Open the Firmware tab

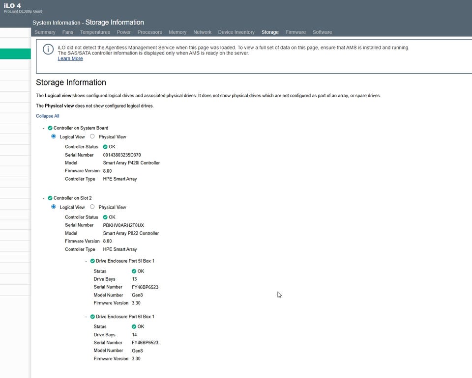tap(295, 32)
